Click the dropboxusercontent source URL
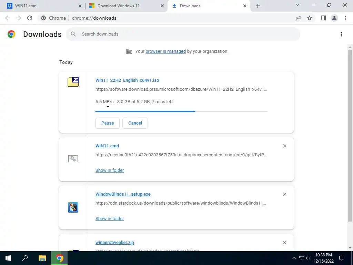353x265 pixels. click(x=181, y=155)
